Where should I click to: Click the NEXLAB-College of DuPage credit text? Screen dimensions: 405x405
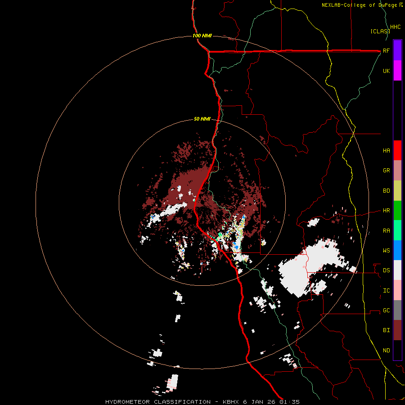click(x=360, y=5)
